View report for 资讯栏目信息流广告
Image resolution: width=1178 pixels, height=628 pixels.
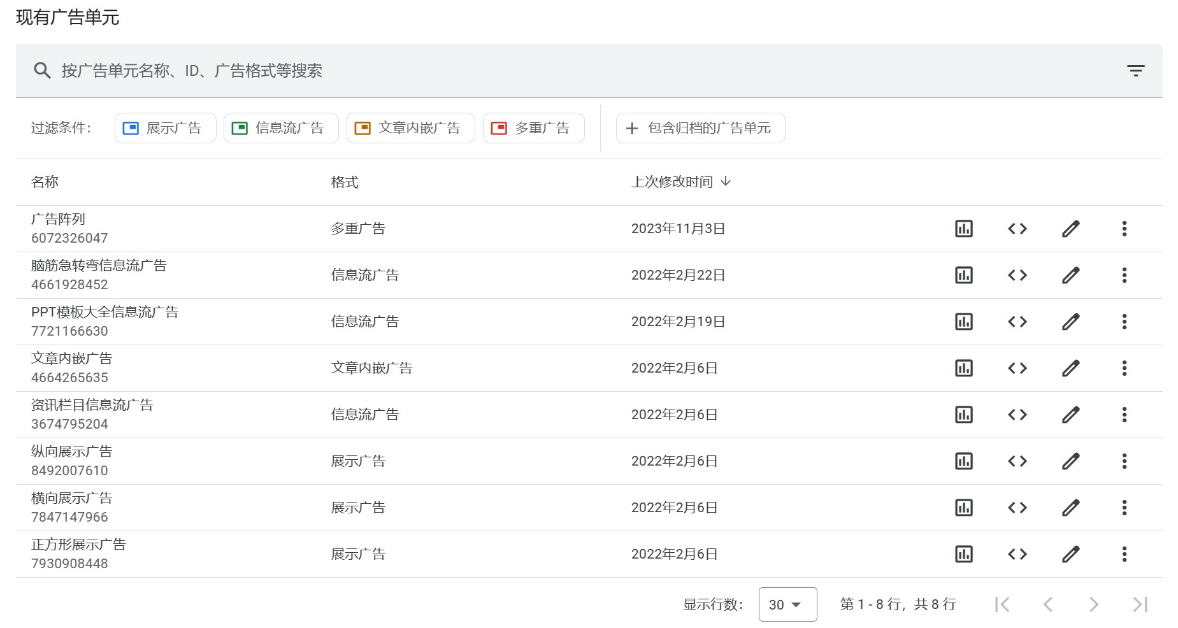[963, 415]
